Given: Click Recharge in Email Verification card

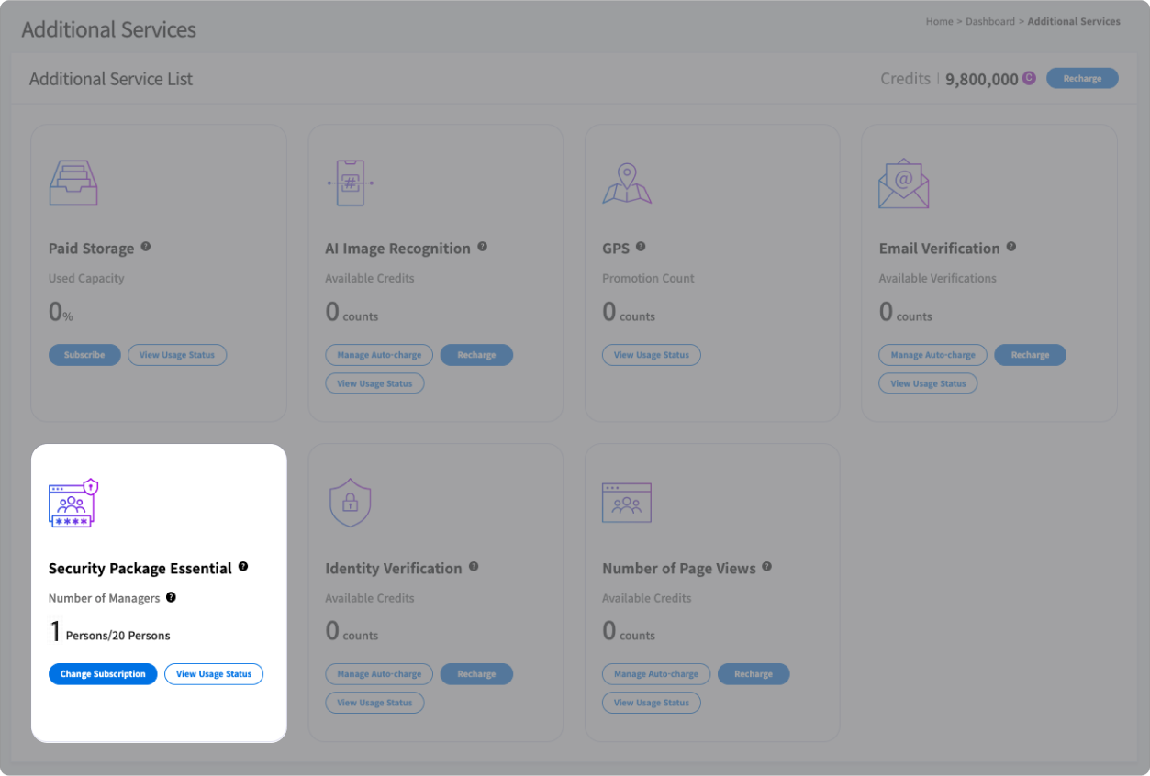Looking at the screenshot, I should [x=1030, y=355].
